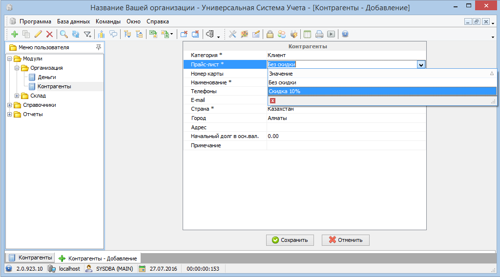Click the printer icon in toolbar

tap(319, 34)
